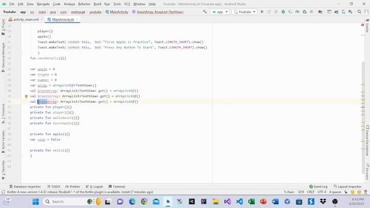Open the Structure side panel
This screenshot has height=208, width=370.
click(3, 114)
